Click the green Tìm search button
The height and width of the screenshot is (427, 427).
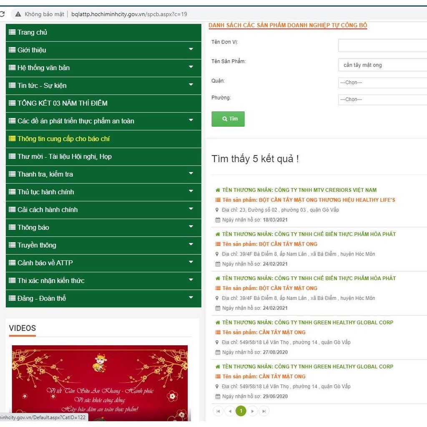pyautogui.click(x=228, y=119)
